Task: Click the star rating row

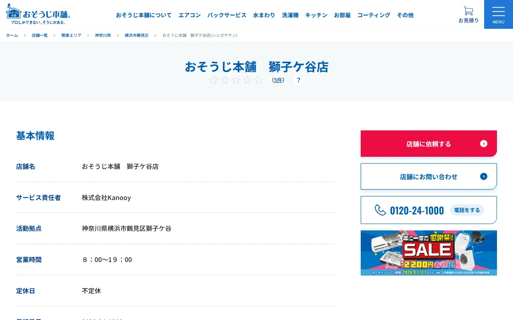Action: click(236, 80)
